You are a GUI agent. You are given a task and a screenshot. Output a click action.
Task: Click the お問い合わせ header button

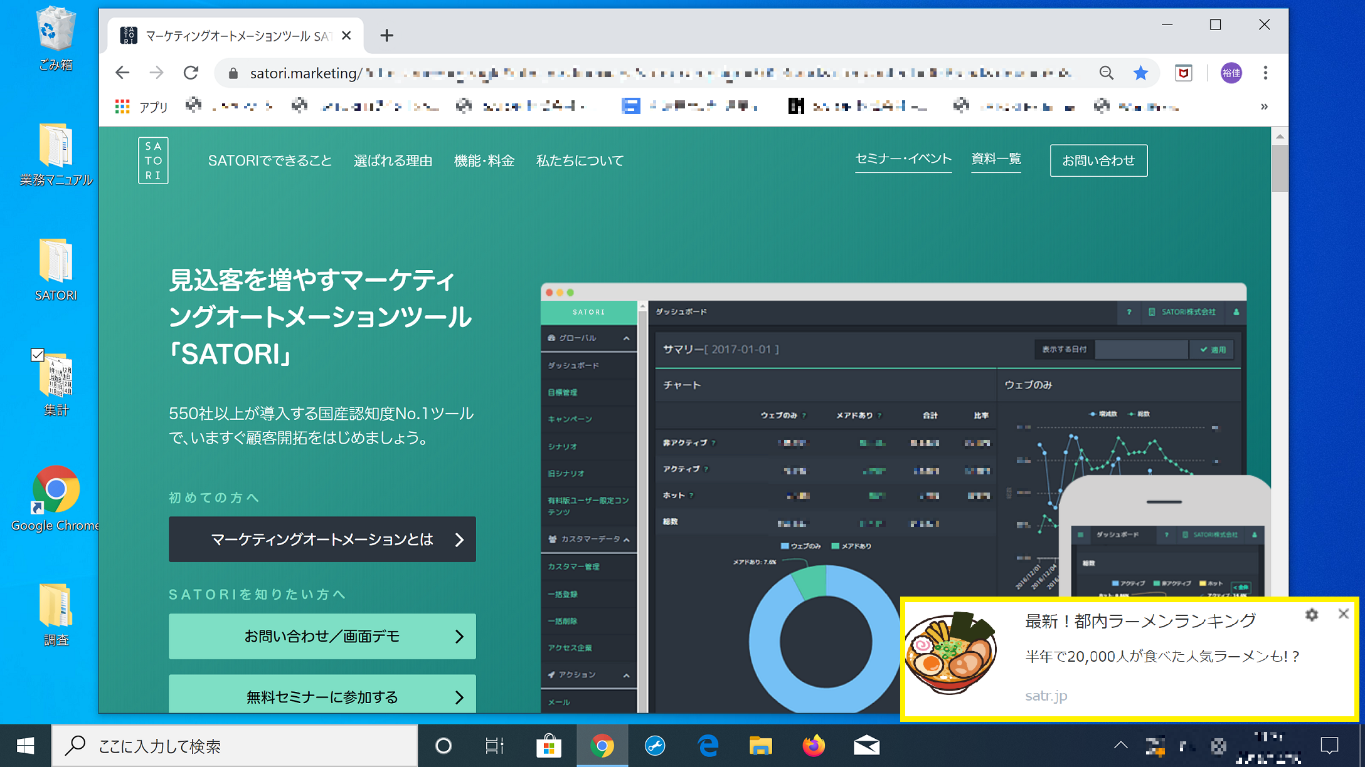click(1098, 160)
